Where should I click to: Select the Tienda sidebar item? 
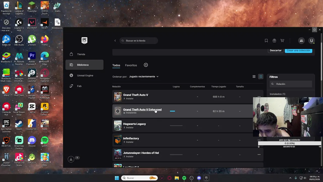[x=84, y=54]
